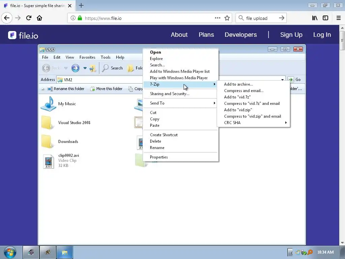Expand the Explorer address dropdown
Image resolution: width=345 pixels, height=259 pixels.
point(282,80)
